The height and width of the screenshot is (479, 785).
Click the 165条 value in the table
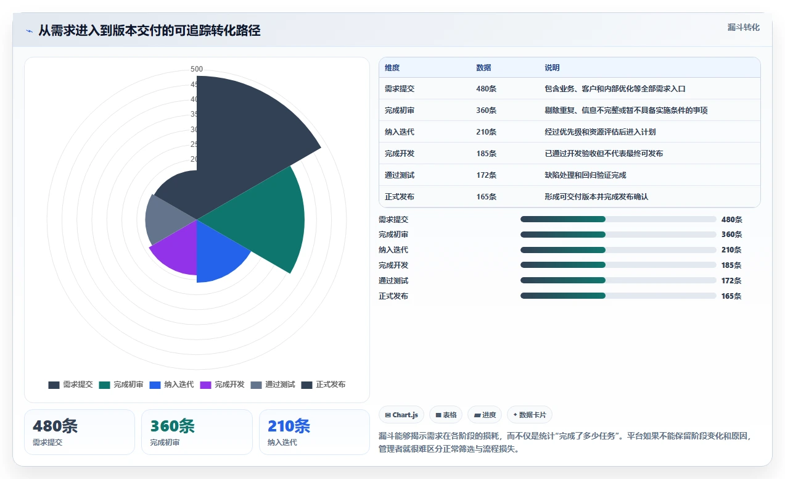click(x=486, y=197)
